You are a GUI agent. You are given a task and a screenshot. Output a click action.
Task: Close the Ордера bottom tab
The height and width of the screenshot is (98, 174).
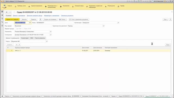tap(117, 96)
